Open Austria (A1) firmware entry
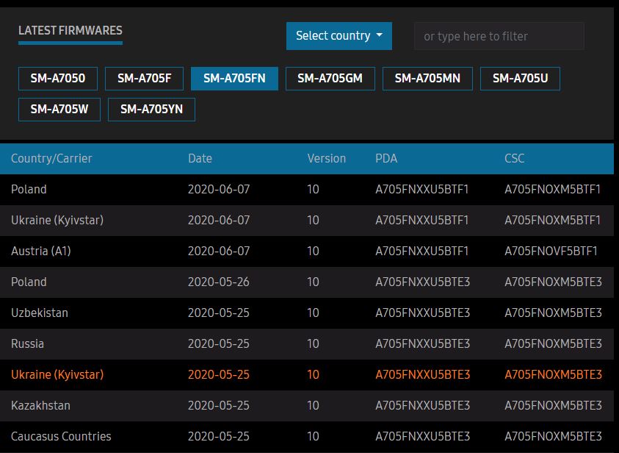 [x=307, y=251]
